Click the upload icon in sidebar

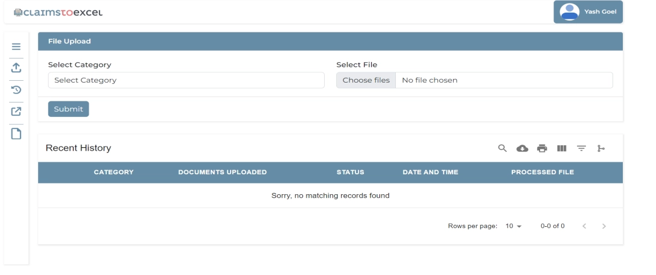point(16,68)
